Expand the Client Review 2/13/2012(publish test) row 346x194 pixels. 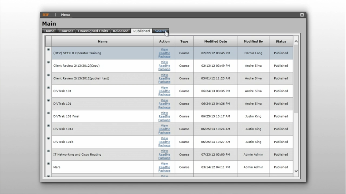[x=48, y=75]
